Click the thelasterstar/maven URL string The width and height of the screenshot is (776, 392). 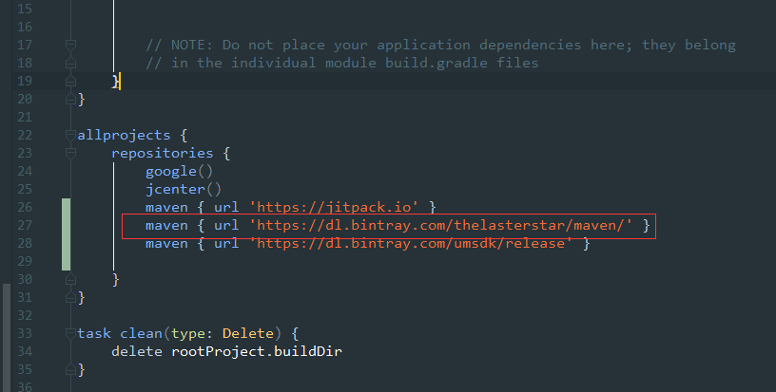(441, 226)
